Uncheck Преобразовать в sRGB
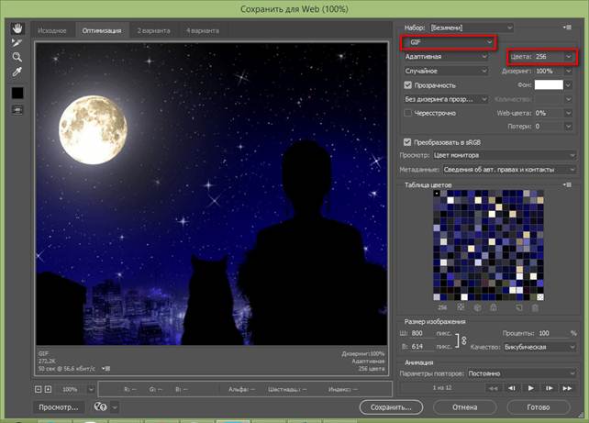This screenshot has height=423, width=589. click(408, 142)
